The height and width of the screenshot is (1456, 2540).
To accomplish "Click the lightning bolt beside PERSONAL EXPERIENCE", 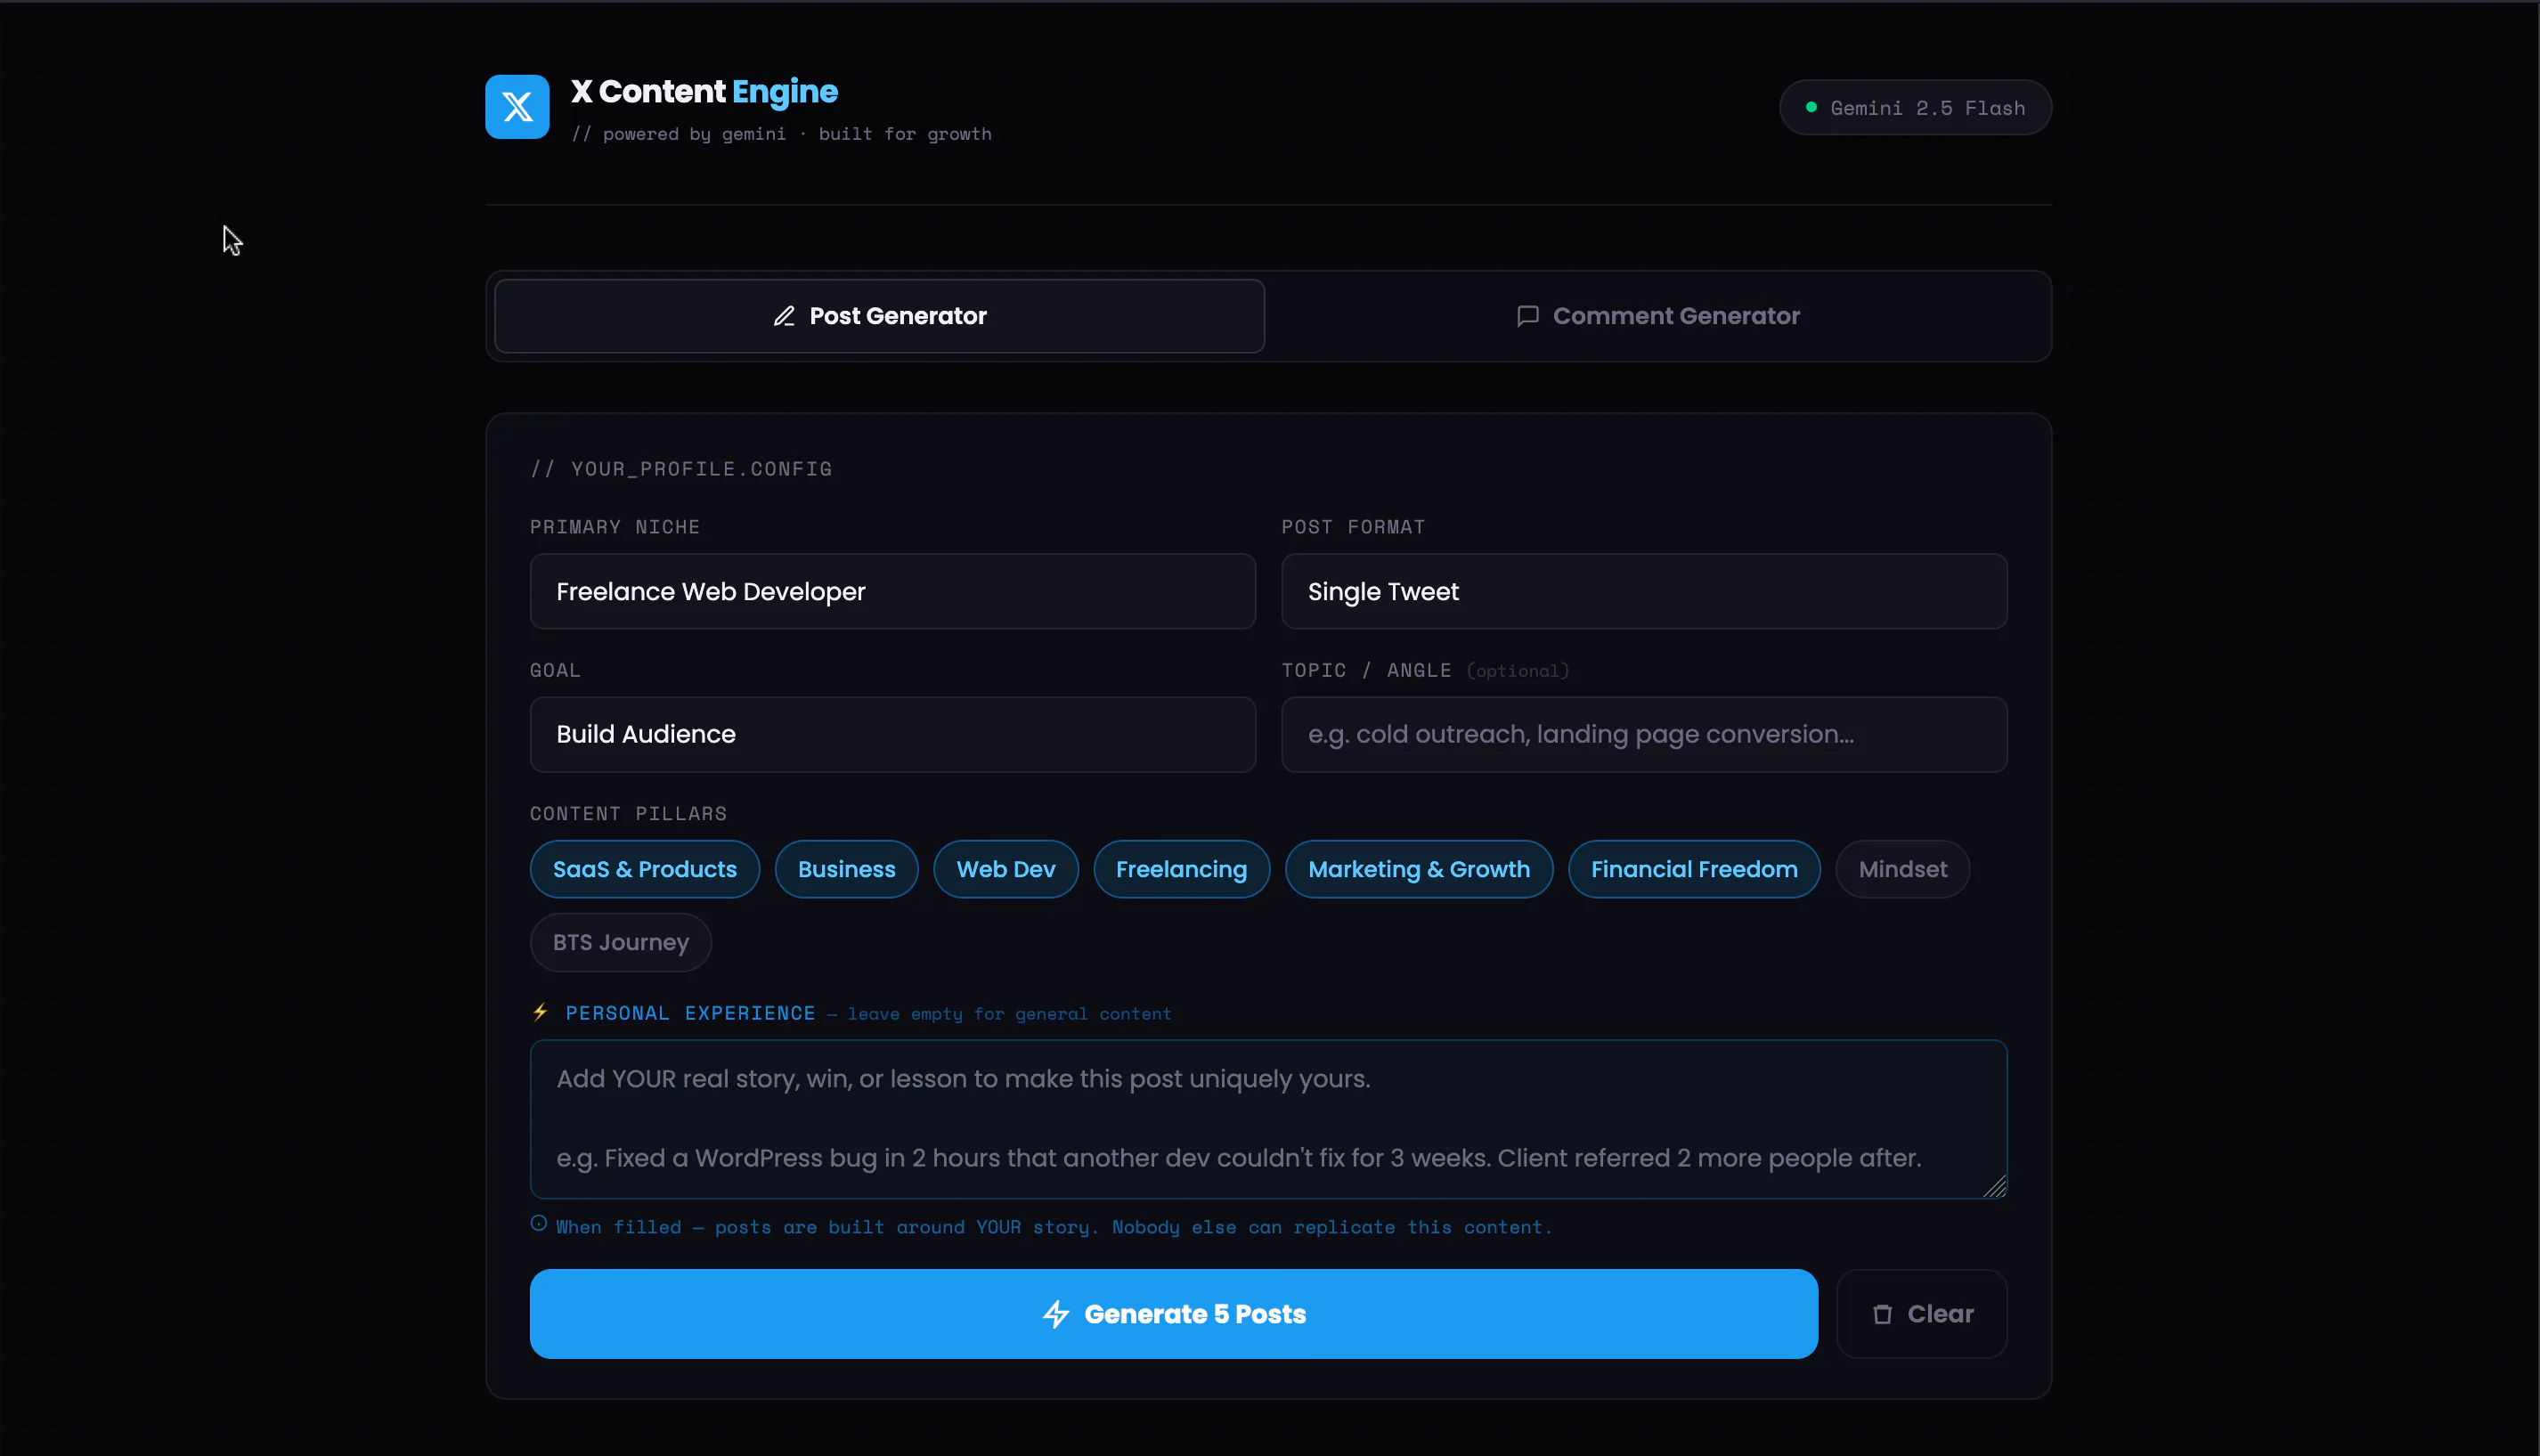I will coord(541,1012).
